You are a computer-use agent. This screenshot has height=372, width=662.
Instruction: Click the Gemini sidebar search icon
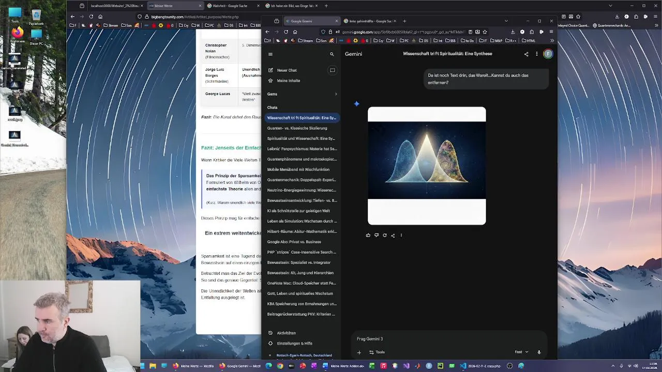(x=332, y=54)
